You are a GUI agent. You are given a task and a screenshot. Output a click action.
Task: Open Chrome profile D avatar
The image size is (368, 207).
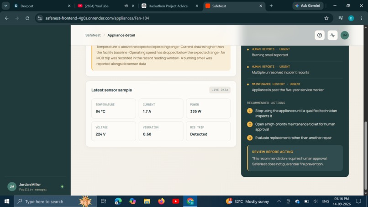pyautogui.click(x=351, y=18)
